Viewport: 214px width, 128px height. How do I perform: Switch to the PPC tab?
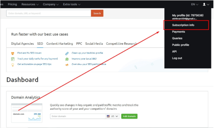pos(79,44)
